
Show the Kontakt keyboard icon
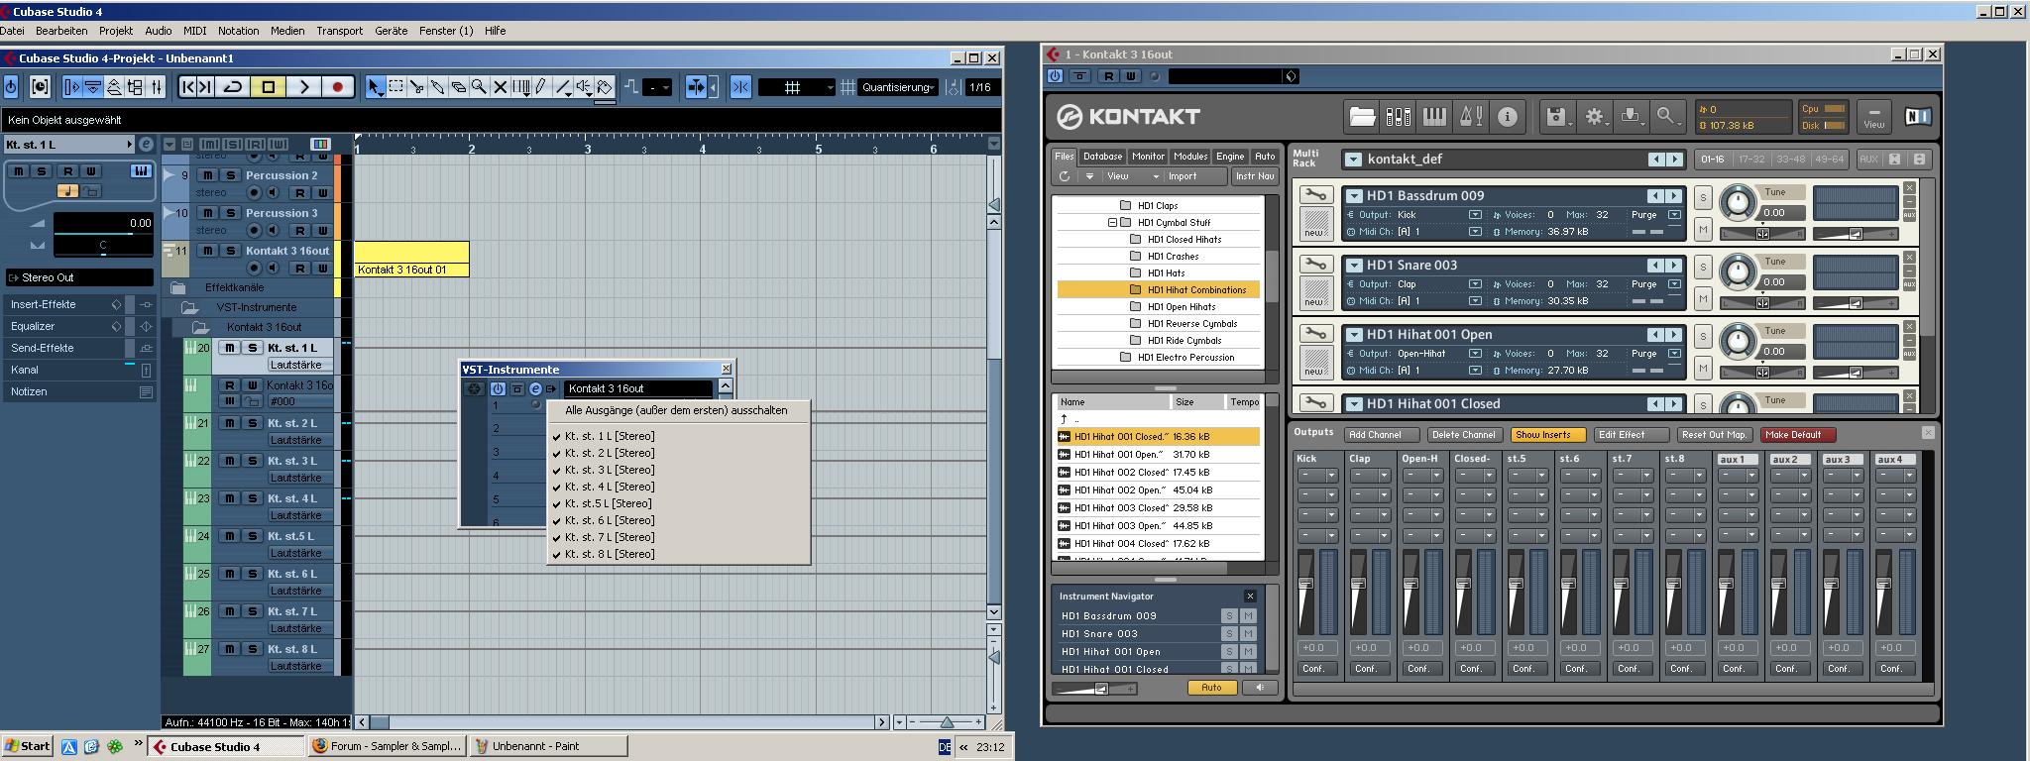coord(1434,117)
